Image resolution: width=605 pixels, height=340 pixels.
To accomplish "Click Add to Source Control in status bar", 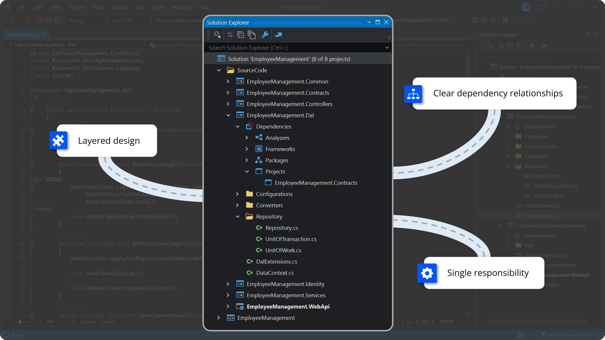I will pyautogui.click(x=570, y=335).
